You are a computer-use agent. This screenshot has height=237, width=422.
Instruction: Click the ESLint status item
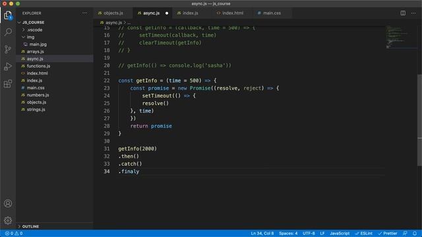point(364,233)
